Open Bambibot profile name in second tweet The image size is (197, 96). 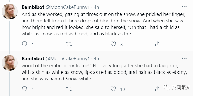coord(33,59)
